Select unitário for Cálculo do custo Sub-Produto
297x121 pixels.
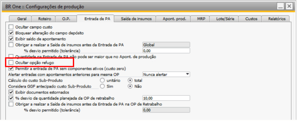click(x=102, y=80)
